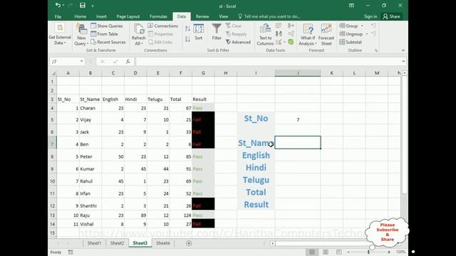This screenshot has width=456, height=256.
Task: Click into the formula bar
Action: 268,61
